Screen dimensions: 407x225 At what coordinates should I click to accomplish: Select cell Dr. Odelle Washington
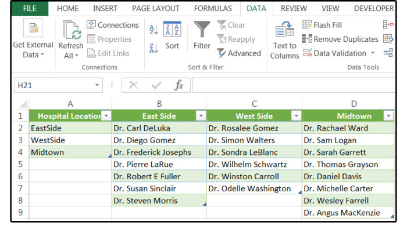click(254, 188)
